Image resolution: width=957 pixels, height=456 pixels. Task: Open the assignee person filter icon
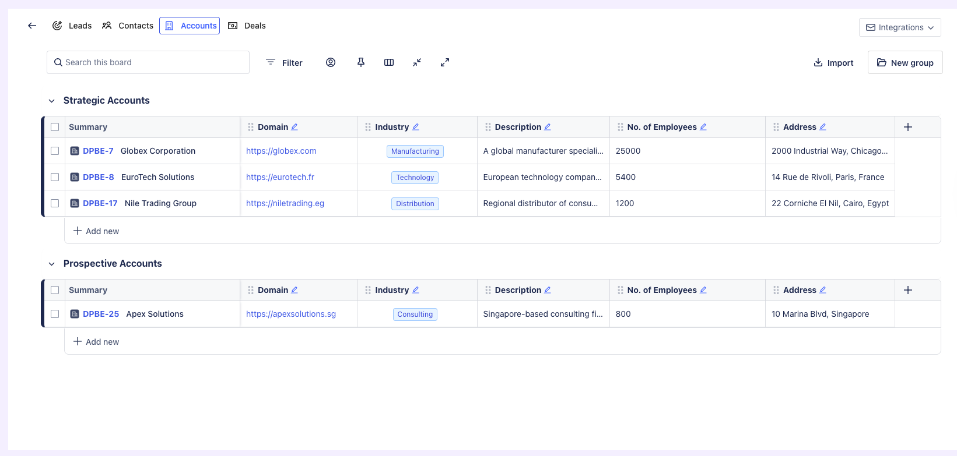tap(331, 62)
